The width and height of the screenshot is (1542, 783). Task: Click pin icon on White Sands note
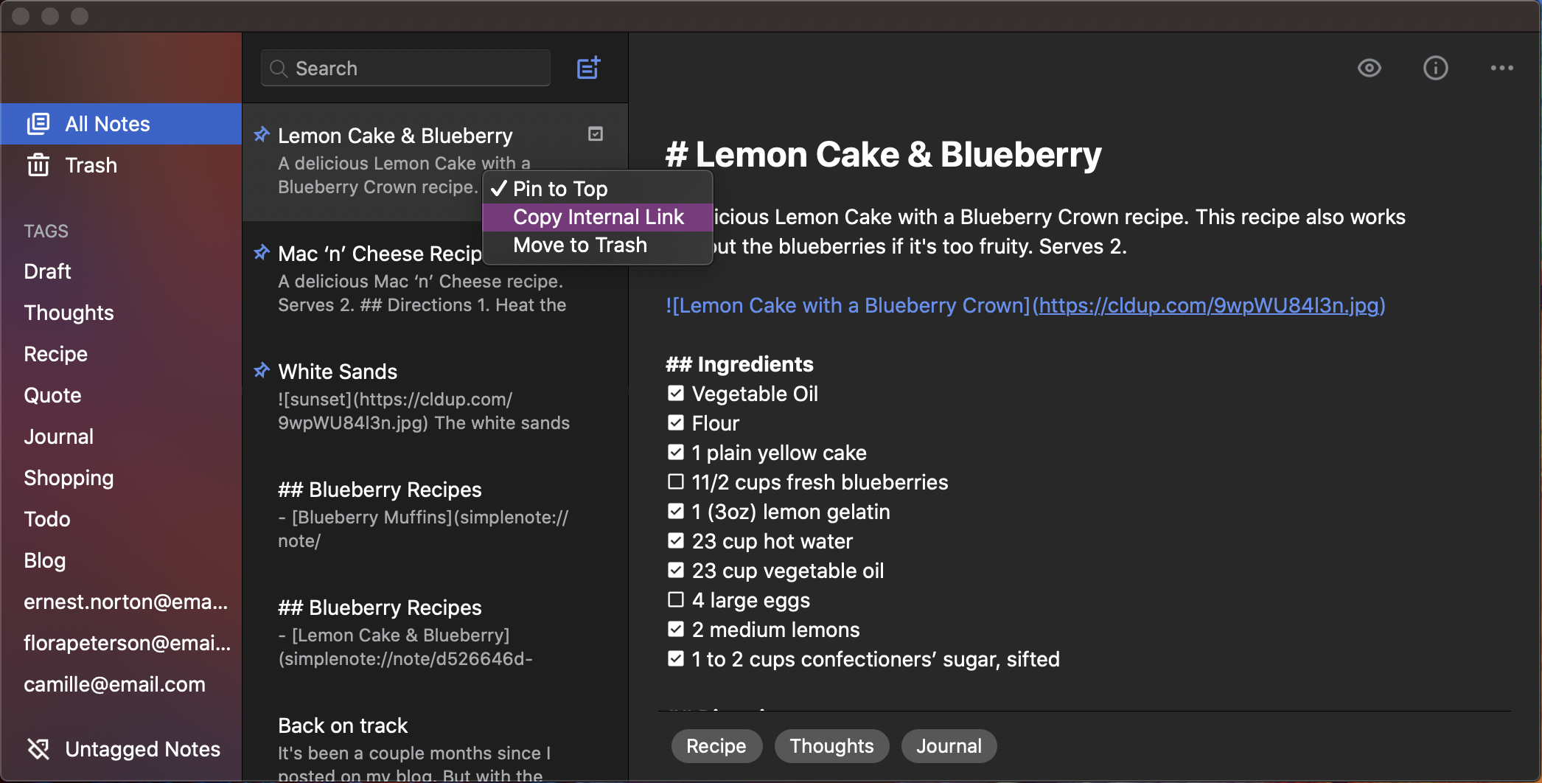coord(262,370)
